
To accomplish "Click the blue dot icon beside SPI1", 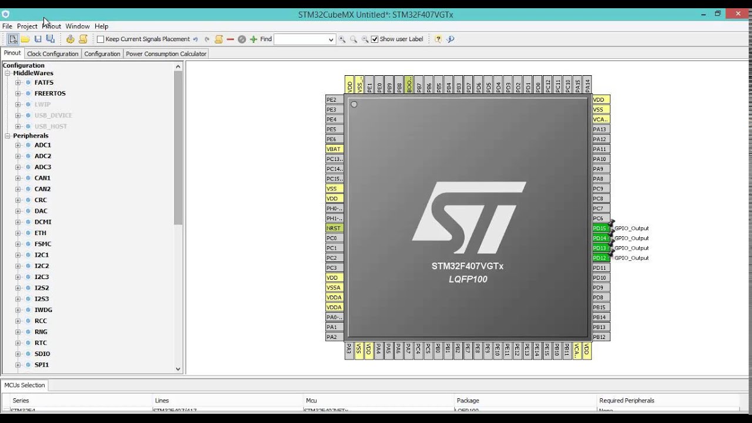I will click(x=28, y=365).
